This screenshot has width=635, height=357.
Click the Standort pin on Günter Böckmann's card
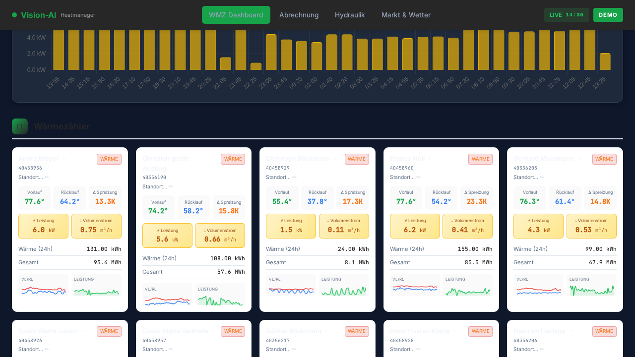point(295,349)
